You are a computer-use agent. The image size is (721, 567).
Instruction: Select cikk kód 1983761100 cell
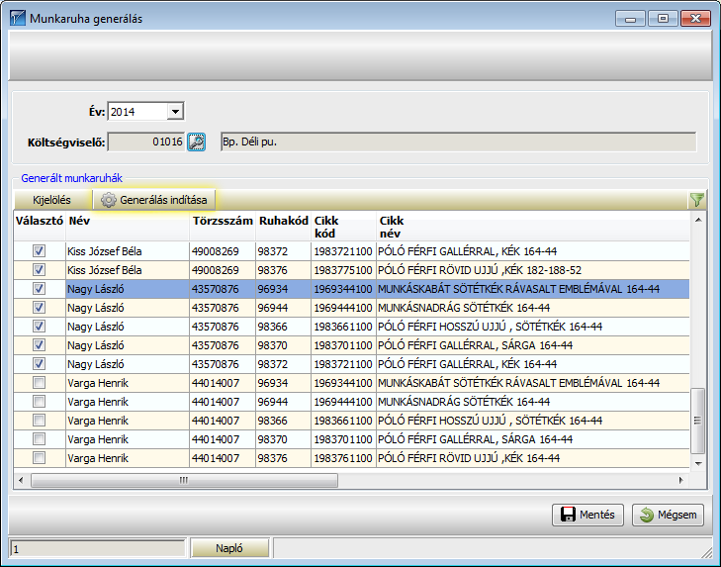click(x=343, y=458)
